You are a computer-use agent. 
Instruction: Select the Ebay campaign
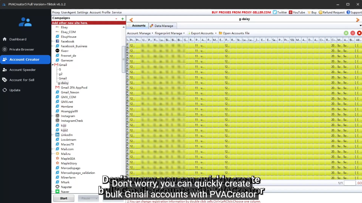click(64, 27)
